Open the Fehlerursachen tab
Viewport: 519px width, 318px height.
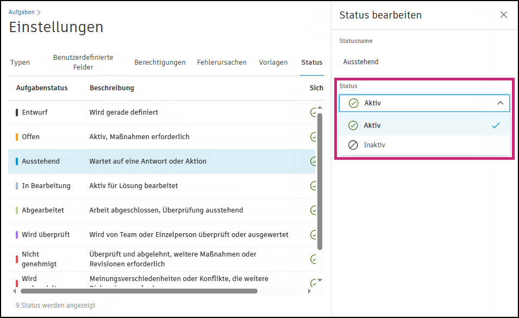[222, 63]
